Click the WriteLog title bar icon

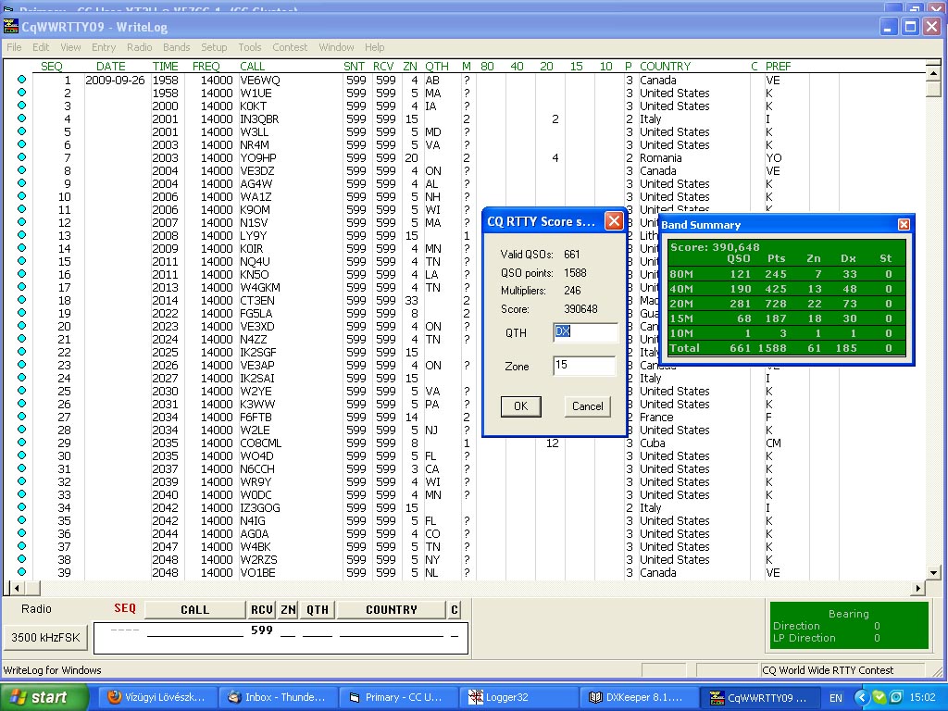[x=11, y=27]
